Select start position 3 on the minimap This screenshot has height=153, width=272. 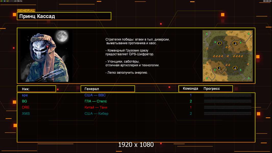point(235,43)
